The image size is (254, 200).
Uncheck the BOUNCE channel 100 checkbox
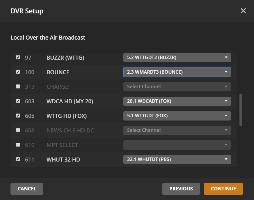click(x=18, y=72)
